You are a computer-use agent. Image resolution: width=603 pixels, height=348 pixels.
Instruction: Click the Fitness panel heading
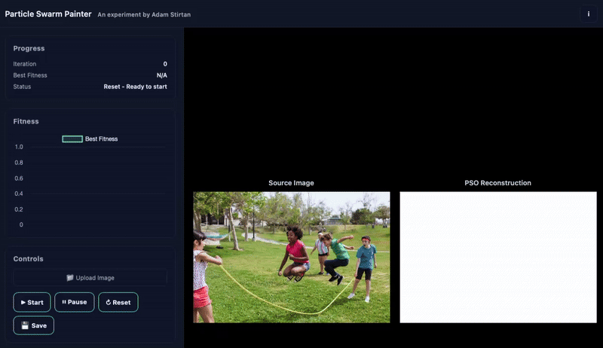[26, 121]
